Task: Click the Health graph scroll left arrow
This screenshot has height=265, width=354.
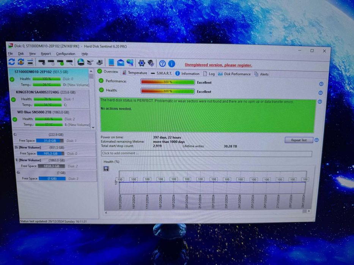Action: coord(106,212)
